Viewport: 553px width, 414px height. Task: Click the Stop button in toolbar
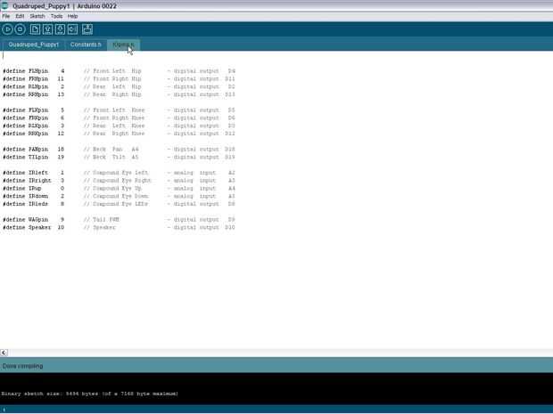tap(21, 29)
